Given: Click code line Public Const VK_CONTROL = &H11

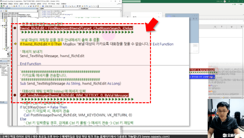Looking at the screenshot, I should [54, 11].
